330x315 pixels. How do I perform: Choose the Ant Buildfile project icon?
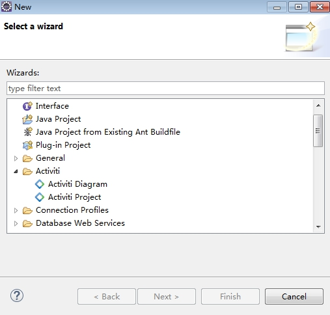(x=28, y=132)
